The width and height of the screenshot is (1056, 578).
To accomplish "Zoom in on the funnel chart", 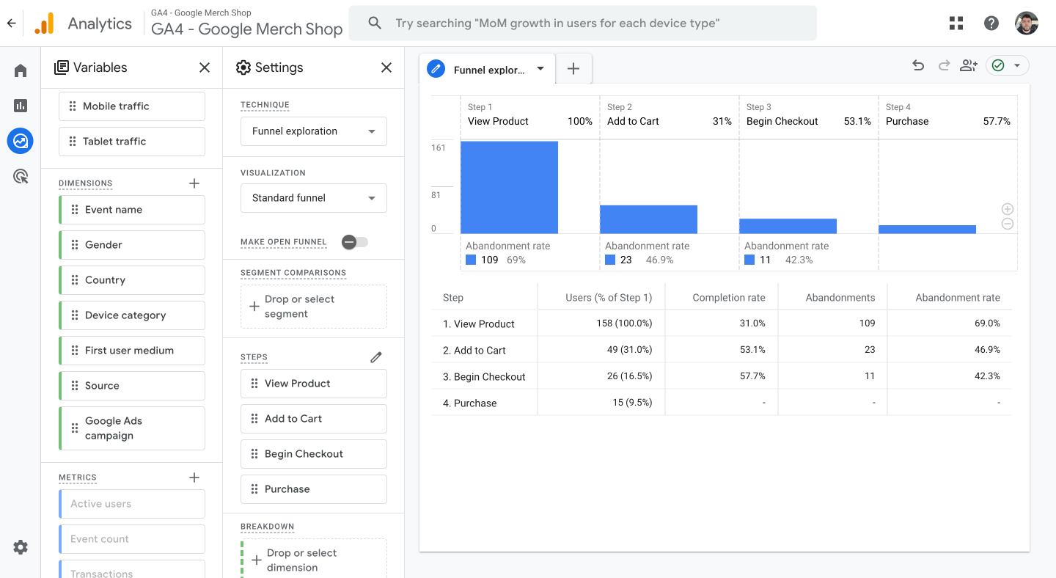I will coord(1008,209).
